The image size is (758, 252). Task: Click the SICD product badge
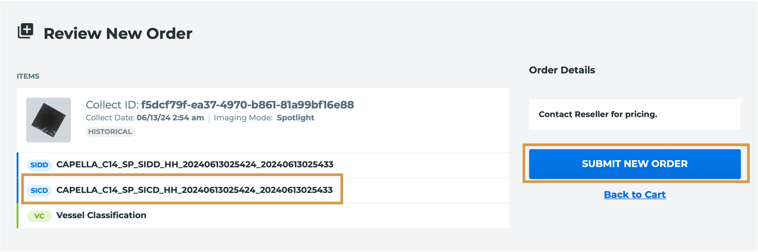point(39,191)
